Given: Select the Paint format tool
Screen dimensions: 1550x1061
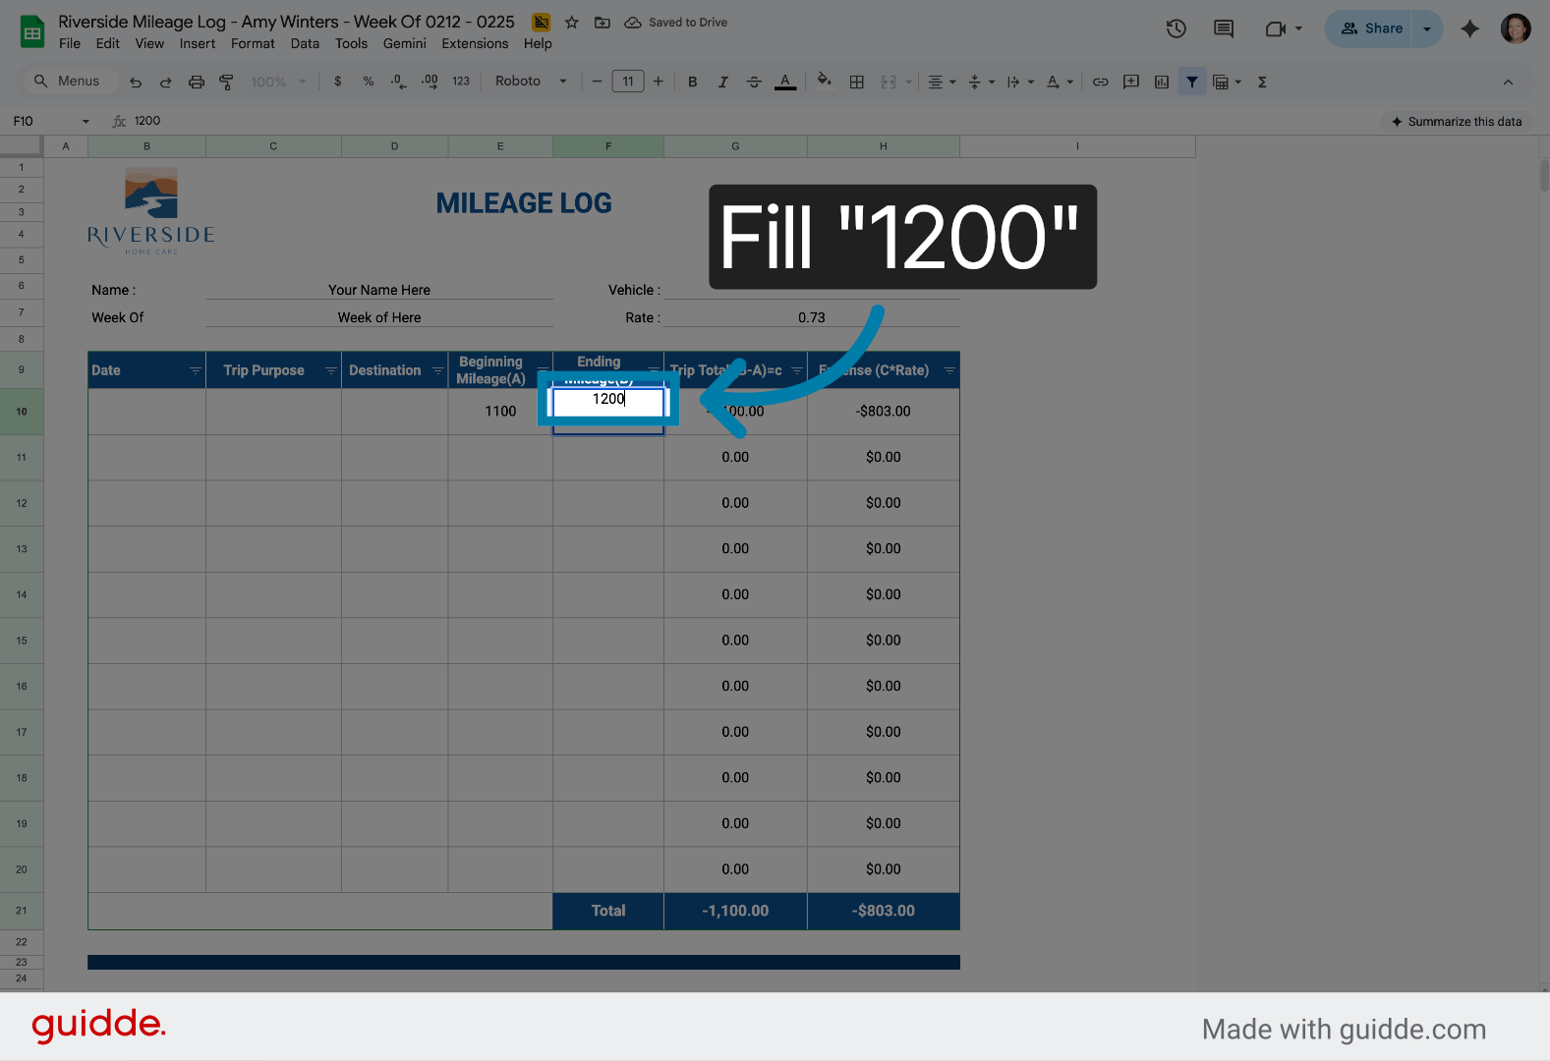Looking at the screenshot, I should [x=226, y=83].
